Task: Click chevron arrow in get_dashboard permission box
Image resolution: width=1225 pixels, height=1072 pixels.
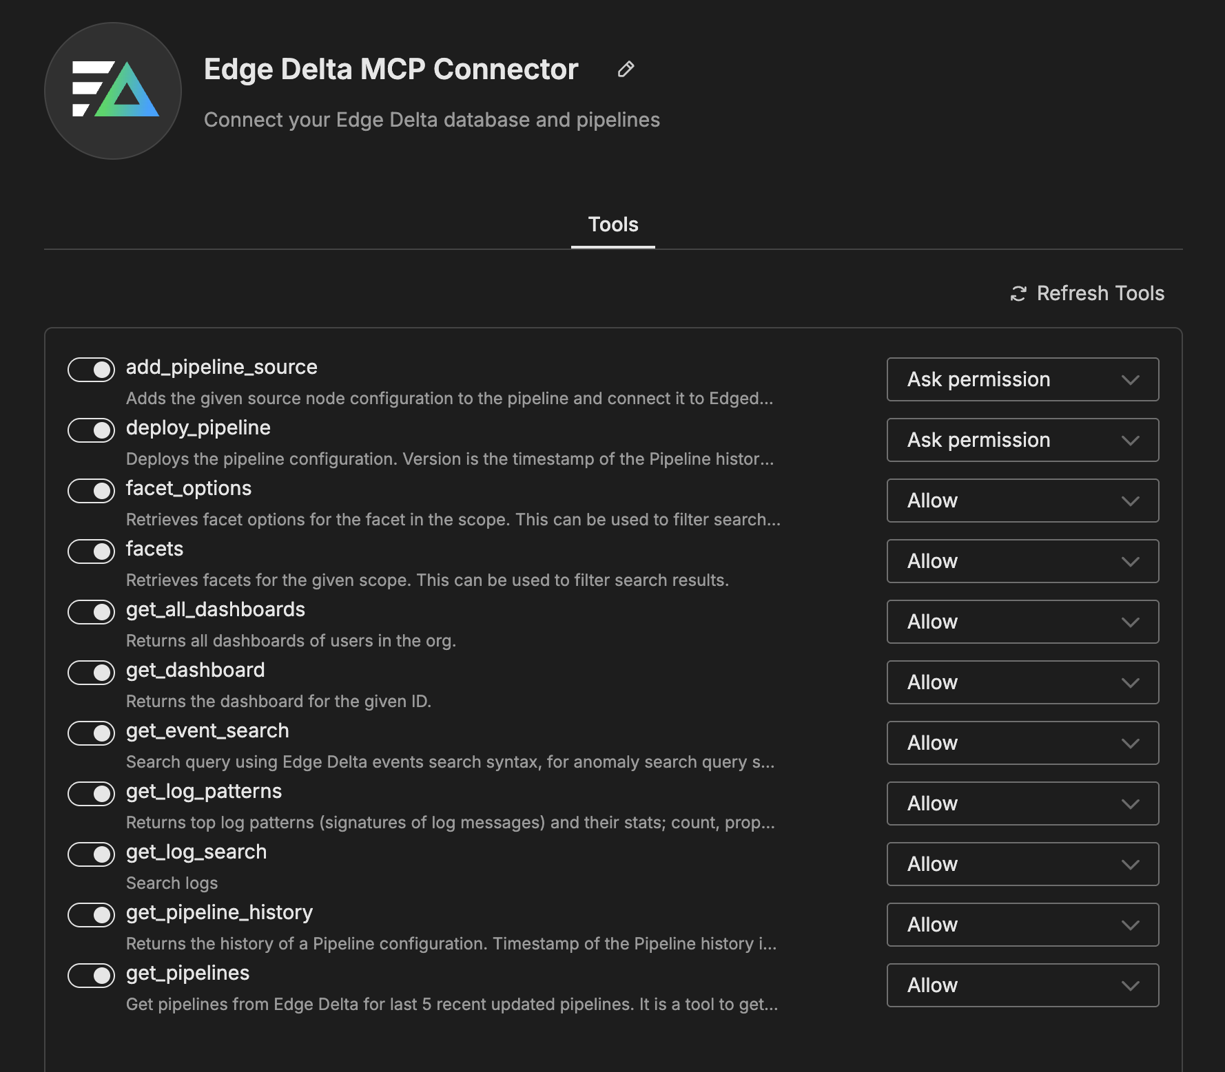Action: coord(1130,683)
